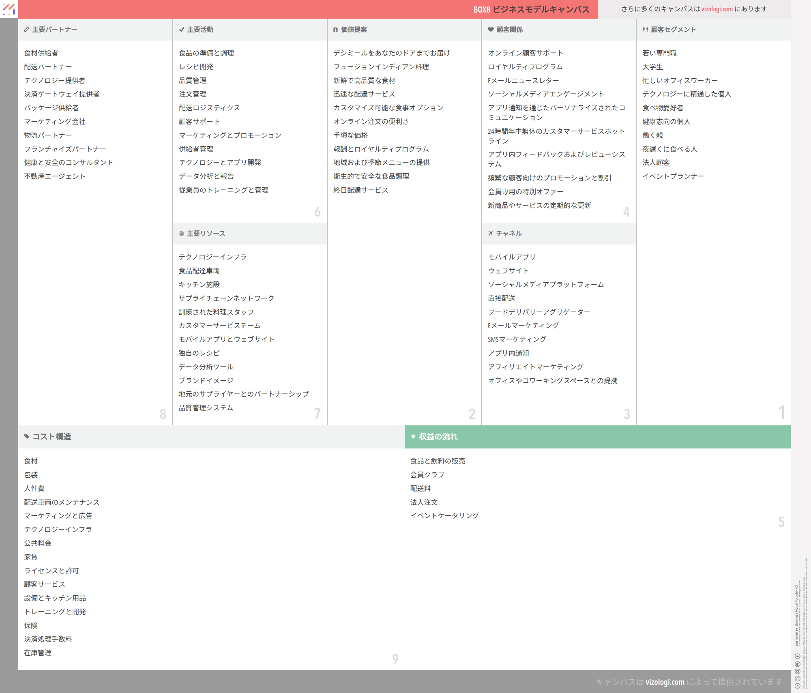Click the gift icon beside 価値提案

pyautogui.click(x=335, y=30)
